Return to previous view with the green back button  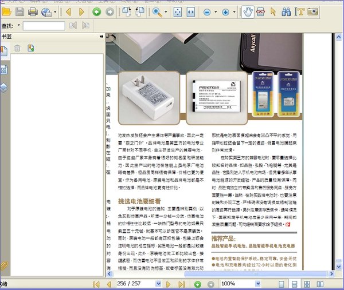point(96,12)
